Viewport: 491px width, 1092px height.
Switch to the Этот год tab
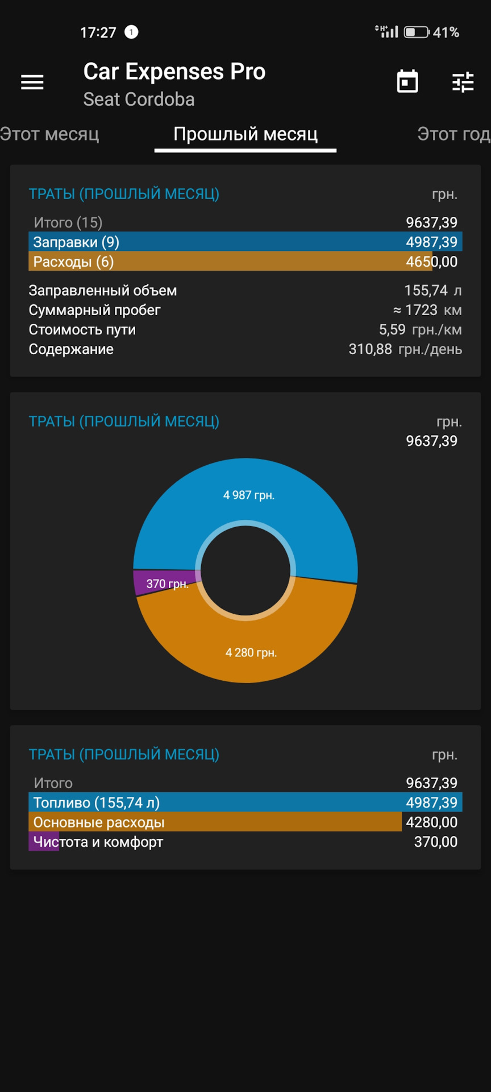[x=453, y=134]
